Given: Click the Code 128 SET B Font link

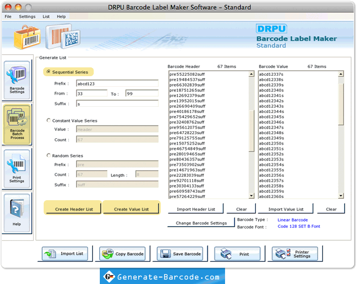Looking at the screenshot, I should 299,227.
